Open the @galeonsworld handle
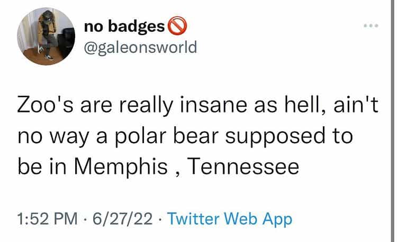 140,48
